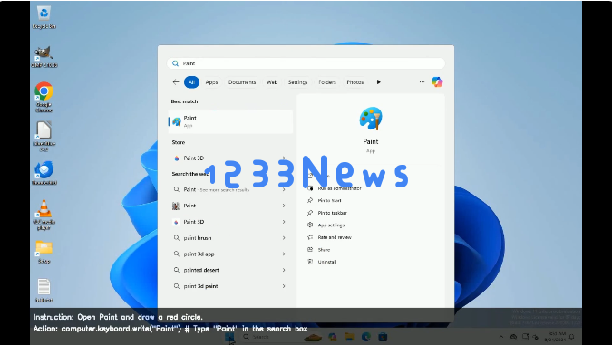Expand the 'Paint - See more search results' chevron

[284, 189]
